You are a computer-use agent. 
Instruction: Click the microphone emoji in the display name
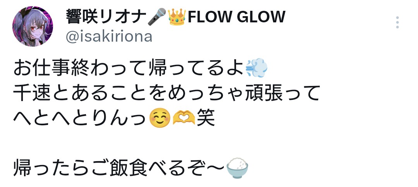click(x=157, y=17)
